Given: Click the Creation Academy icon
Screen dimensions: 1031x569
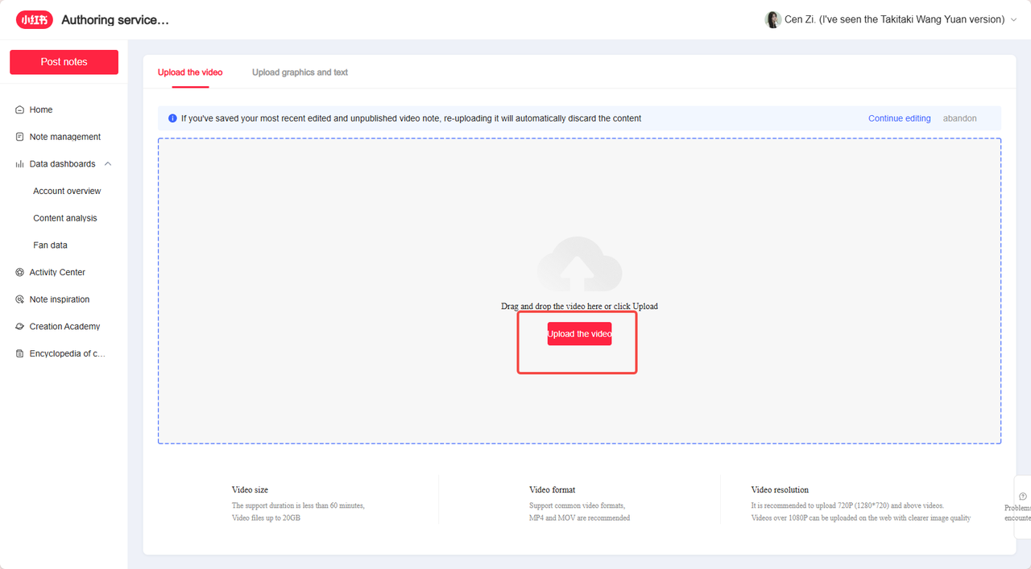Looking at the screenshot, I should click(x=19, y=327).
